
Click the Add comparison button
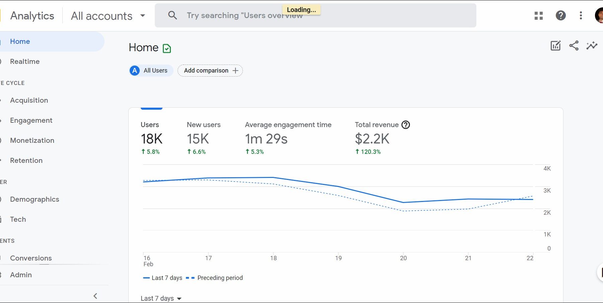210,71
